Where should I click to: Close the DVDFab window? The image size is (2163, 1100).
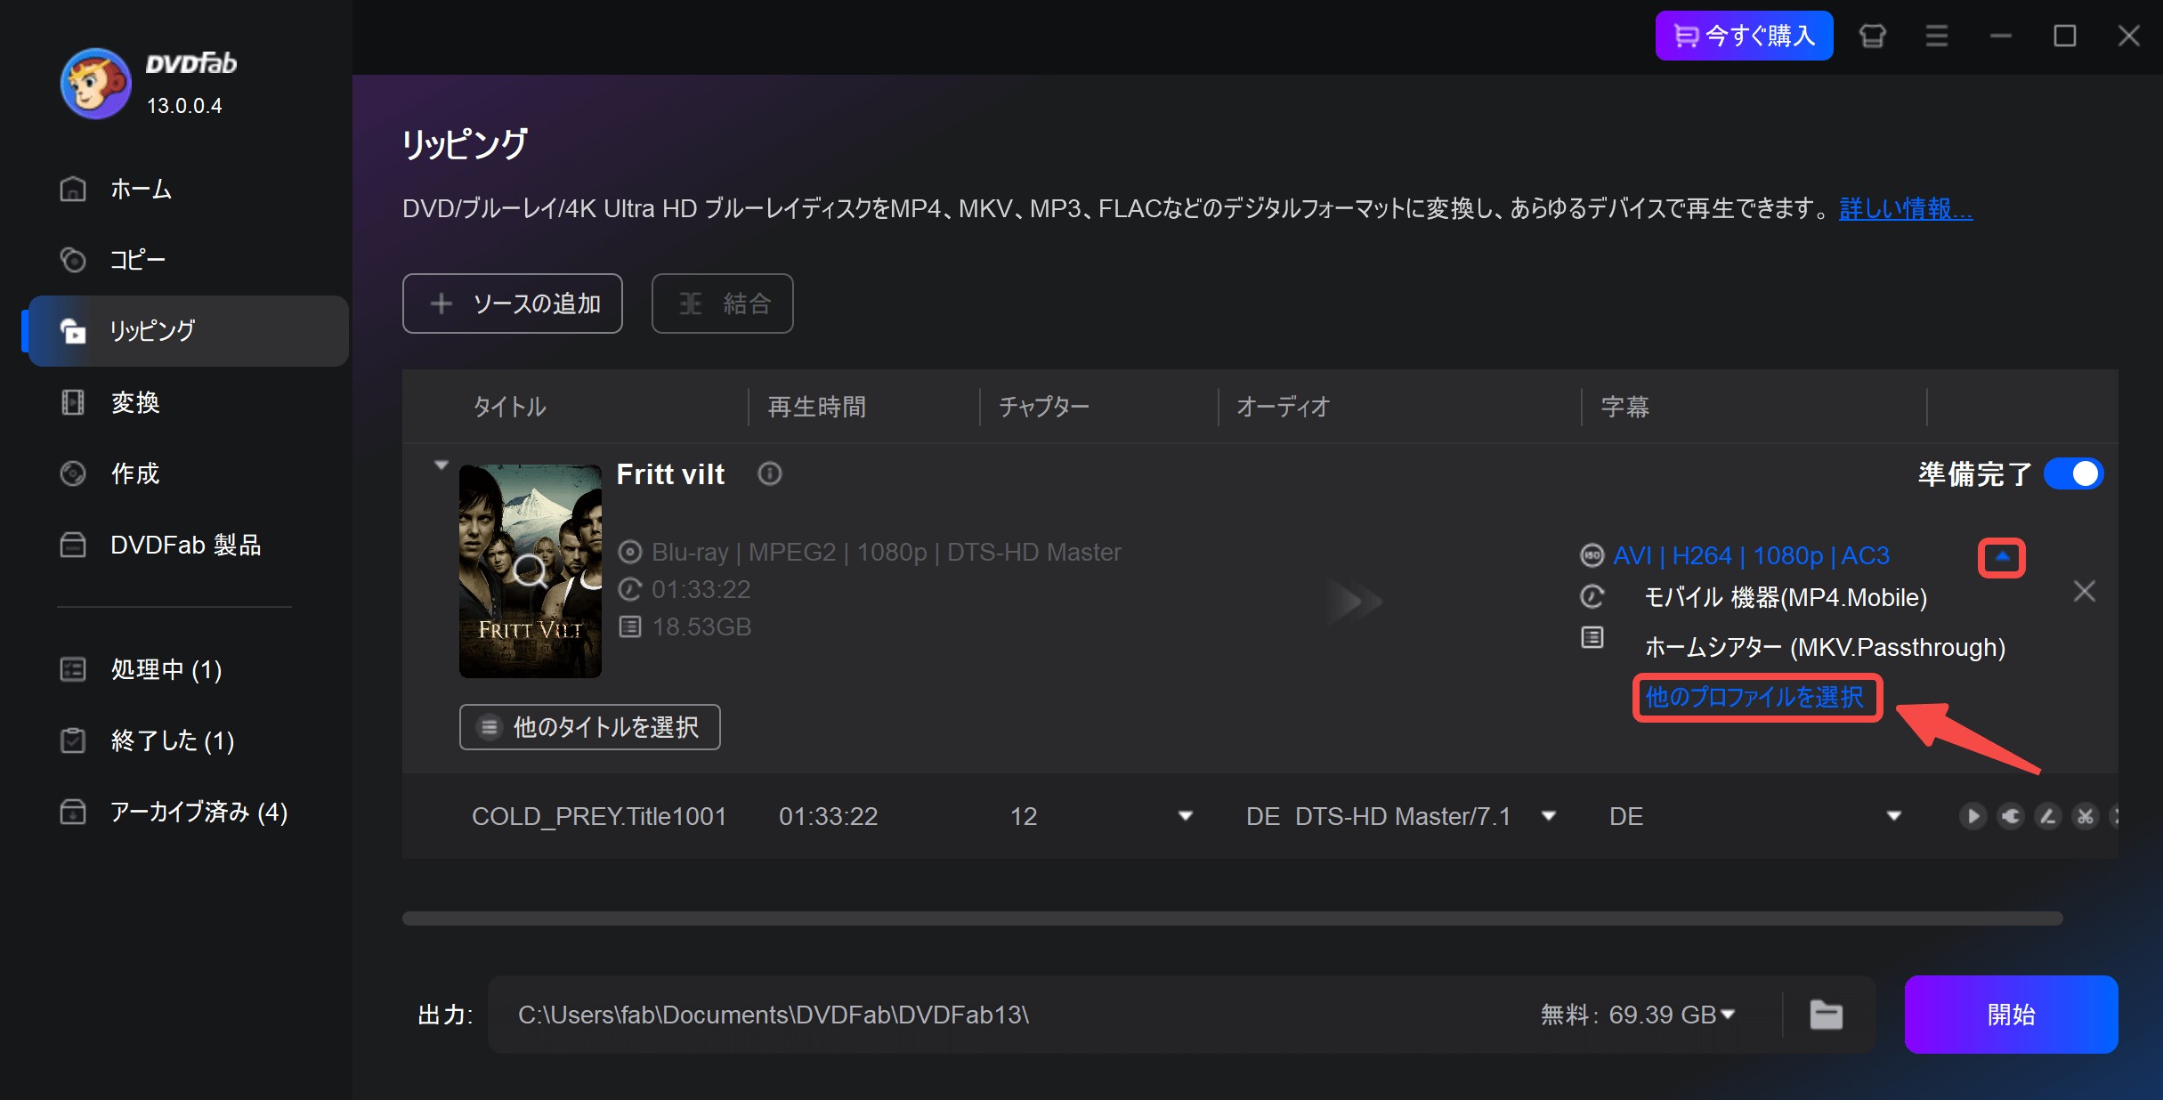[2129, 36]
